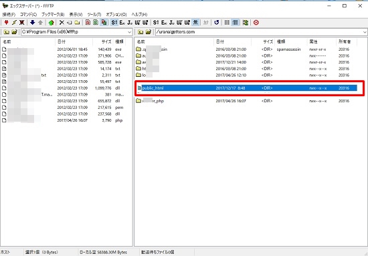The height and width of the screenshot is (256, 368).
Task: Open the コマンド(C) menu
Action: click(x=28, y=15)
